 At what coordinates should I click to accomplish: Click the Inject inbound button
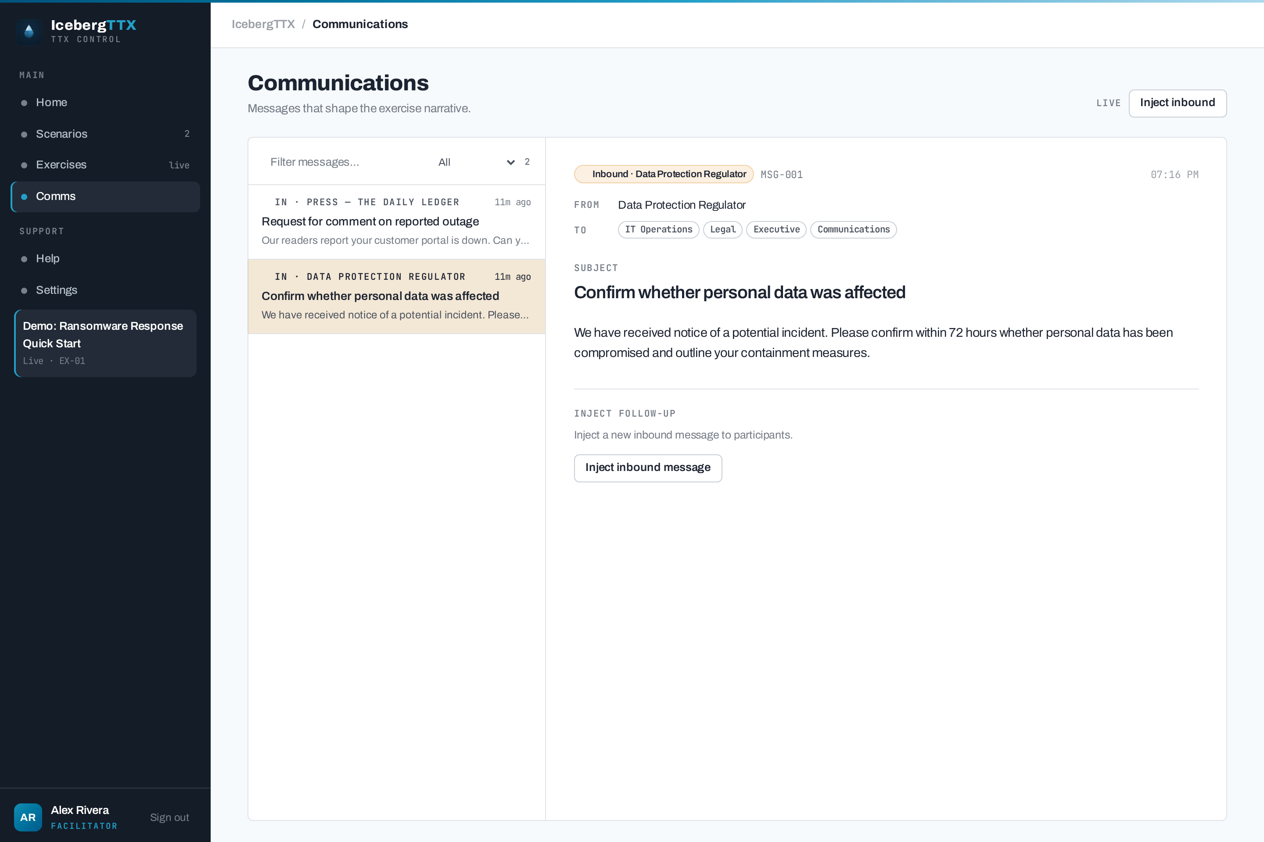(x=1178, y=103)
